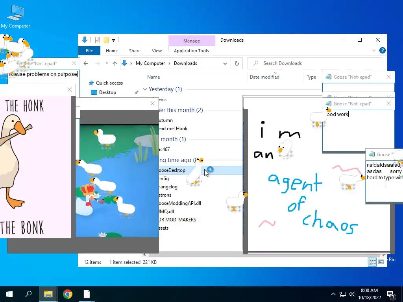Switch to the View ribbon tab

[x=157, y=51]
